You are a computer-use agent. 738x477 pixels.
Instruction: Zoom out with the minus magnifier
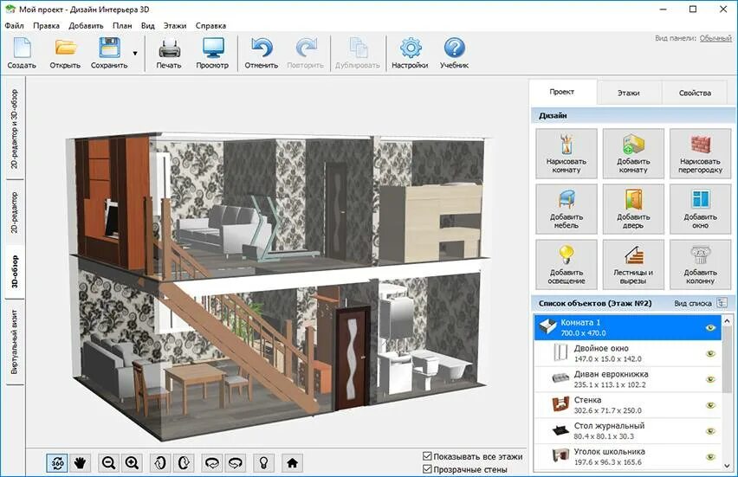pos(109,463)
